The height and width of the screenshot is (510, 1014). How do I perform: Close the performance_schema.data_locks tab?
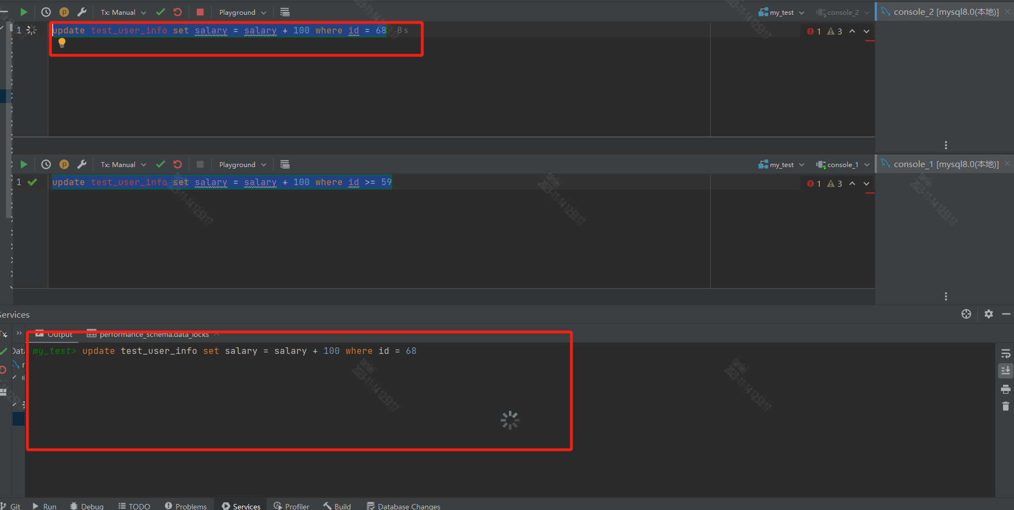coord(217,334)
